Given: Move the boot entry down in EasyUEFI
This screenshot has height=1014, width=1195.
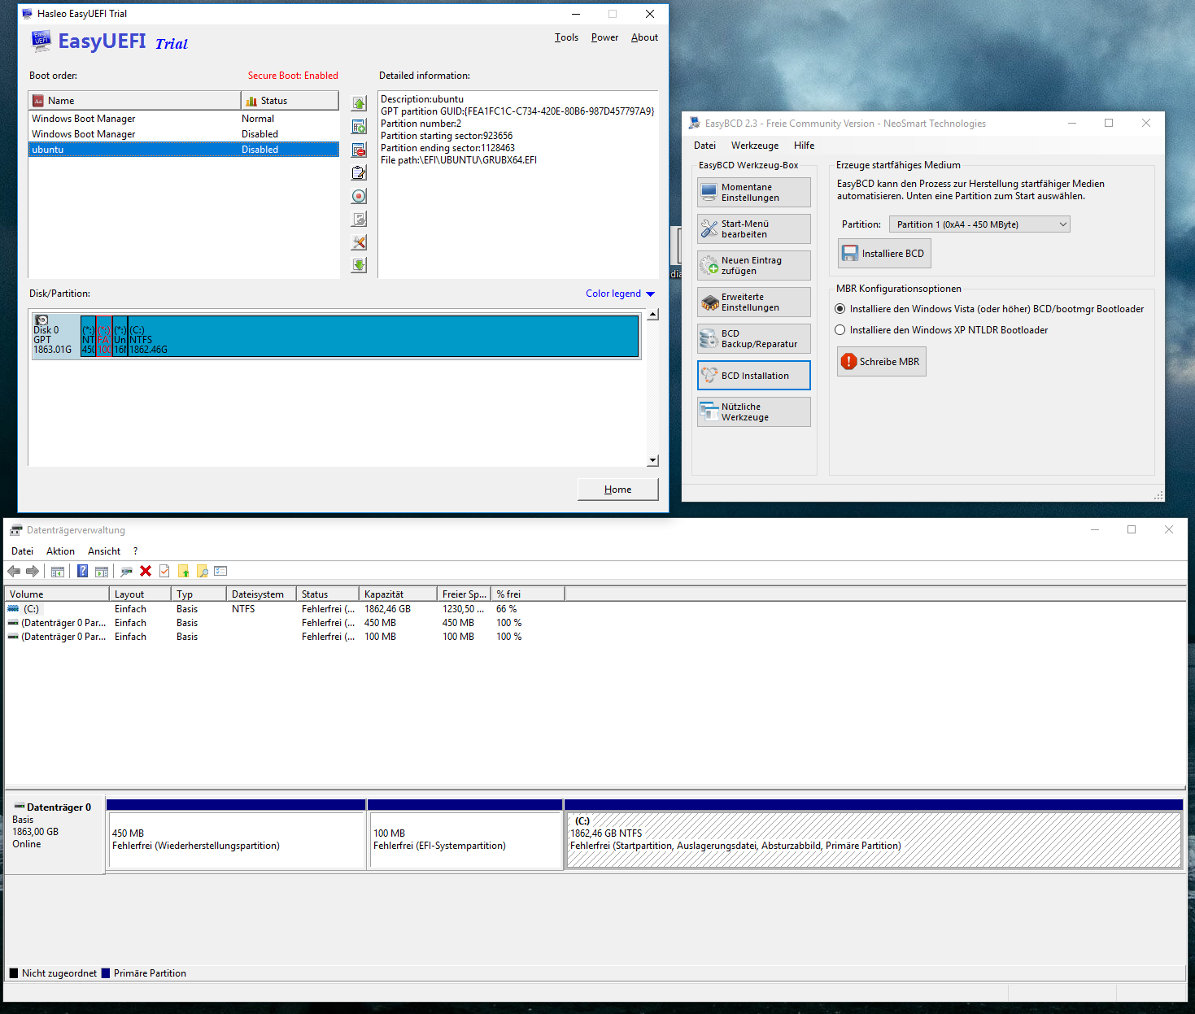Looking at the screenshot, I should point(359,265).
